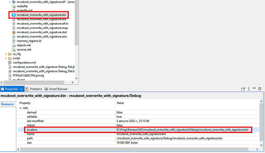The image size is (265, 153).
Task: Minimize the Properties view
Action: [x=254, y=89]
